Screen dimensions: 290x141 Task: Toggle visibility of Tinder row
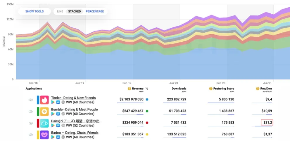pos(31,100)
